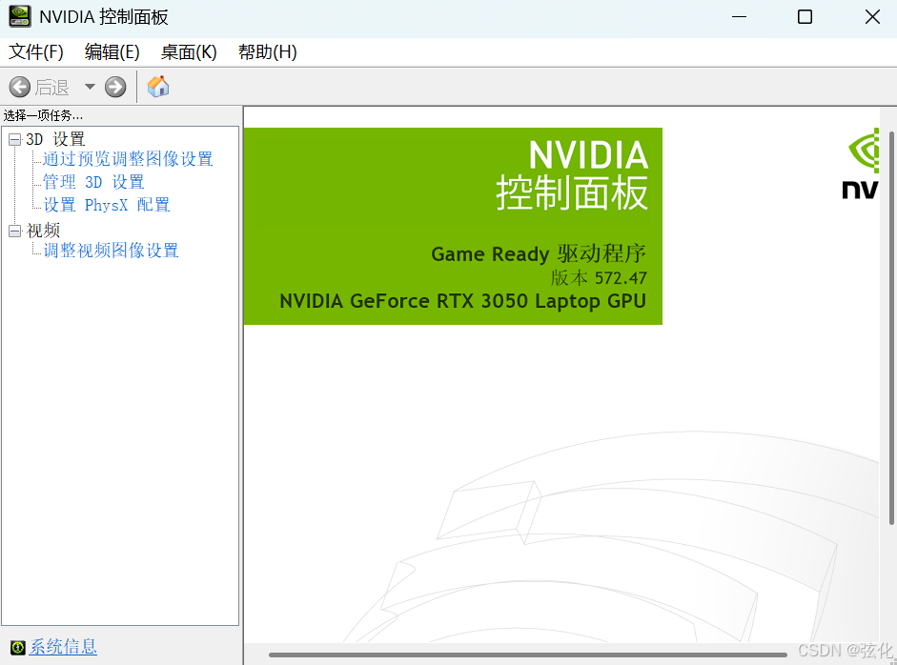The height and width of the screenshot is (665, 897).
Task: Click the Forward arrow icon
Action: tap(115, 87)
